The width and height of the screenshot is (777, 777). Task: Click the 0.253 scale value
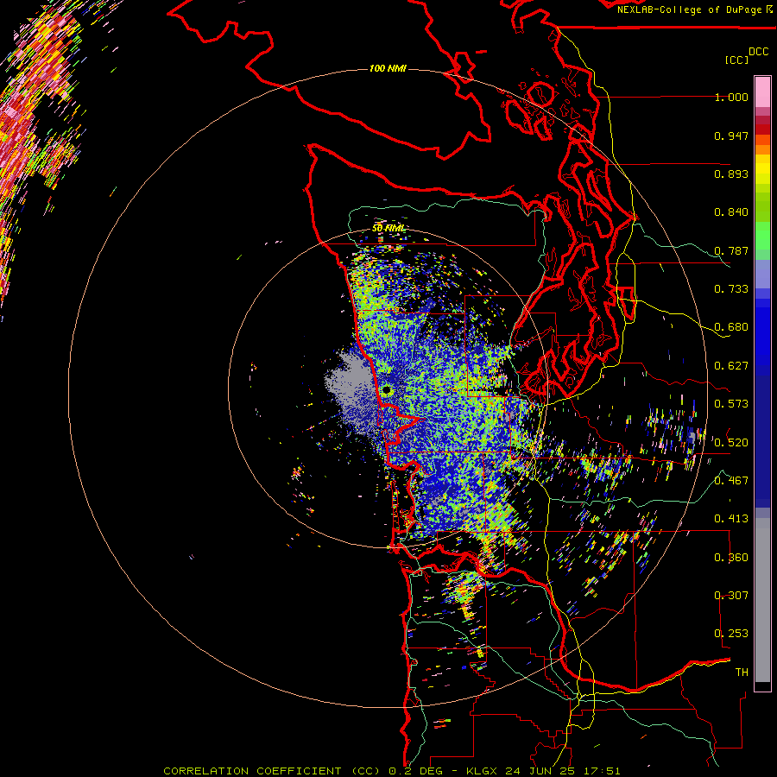point(731,634)
